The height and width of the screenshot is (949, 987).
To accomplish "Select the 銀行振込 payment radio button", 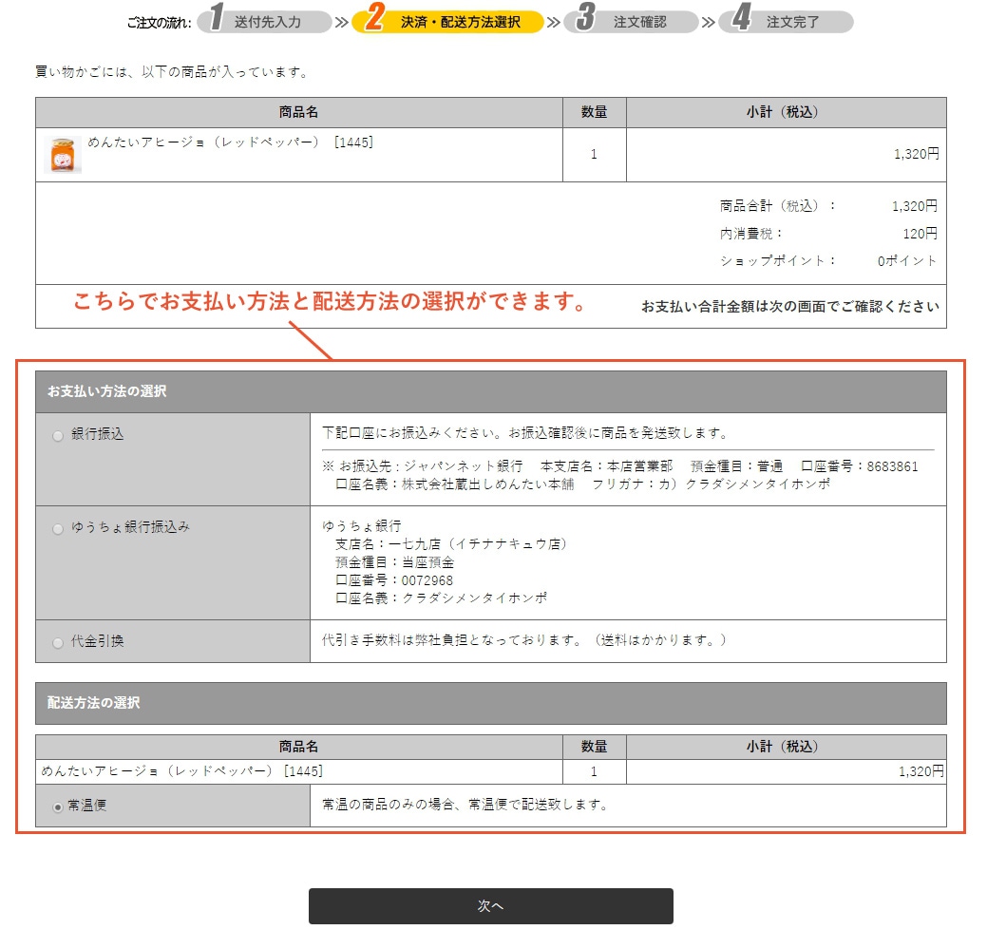I will [x=58, y=435].
